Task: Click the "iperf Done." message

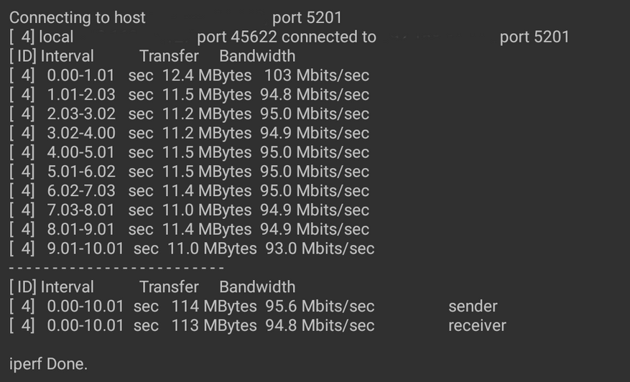Action: 48,364
